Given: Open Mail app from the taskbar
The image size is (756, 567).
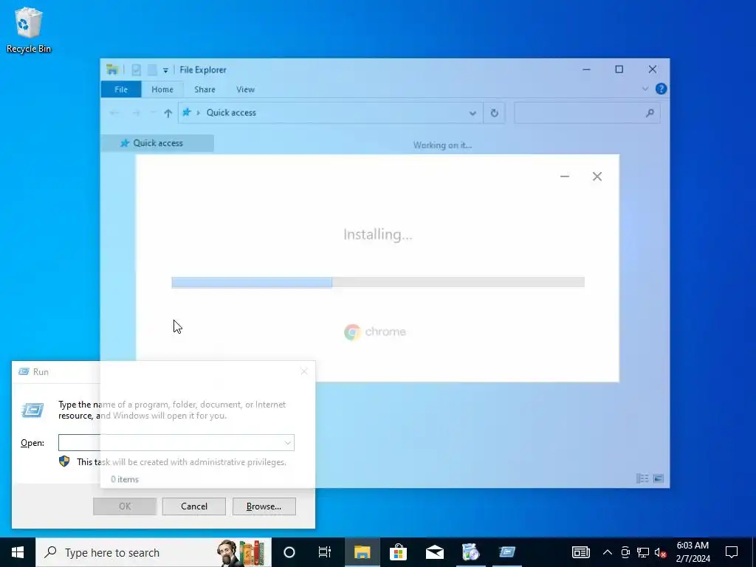Looking at the screenshot, I should [x=434, y=552].
